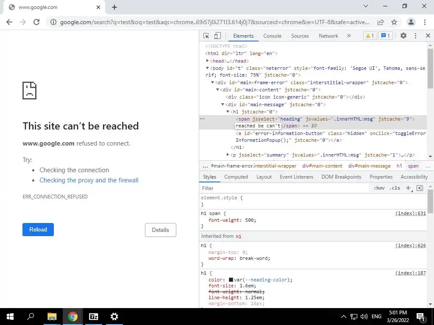
Task: Expand the p jsselect summary node
Action: [228, 155]
